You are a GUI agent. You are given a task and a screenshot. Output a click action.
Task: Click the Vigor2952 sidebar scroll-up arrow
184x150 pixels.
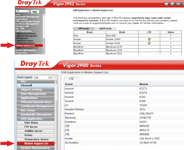click(x=44, y=15)
